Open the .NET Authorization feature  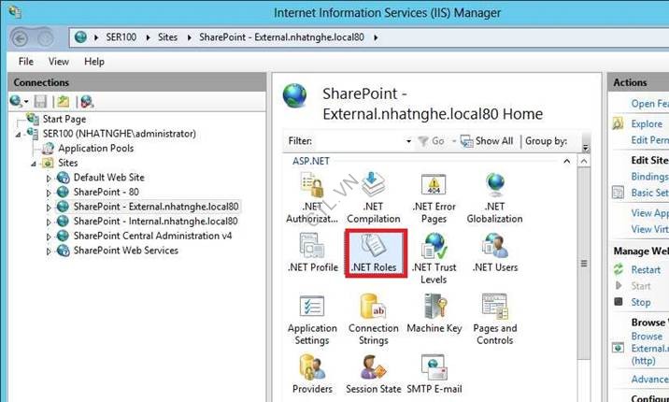[312, 198]
